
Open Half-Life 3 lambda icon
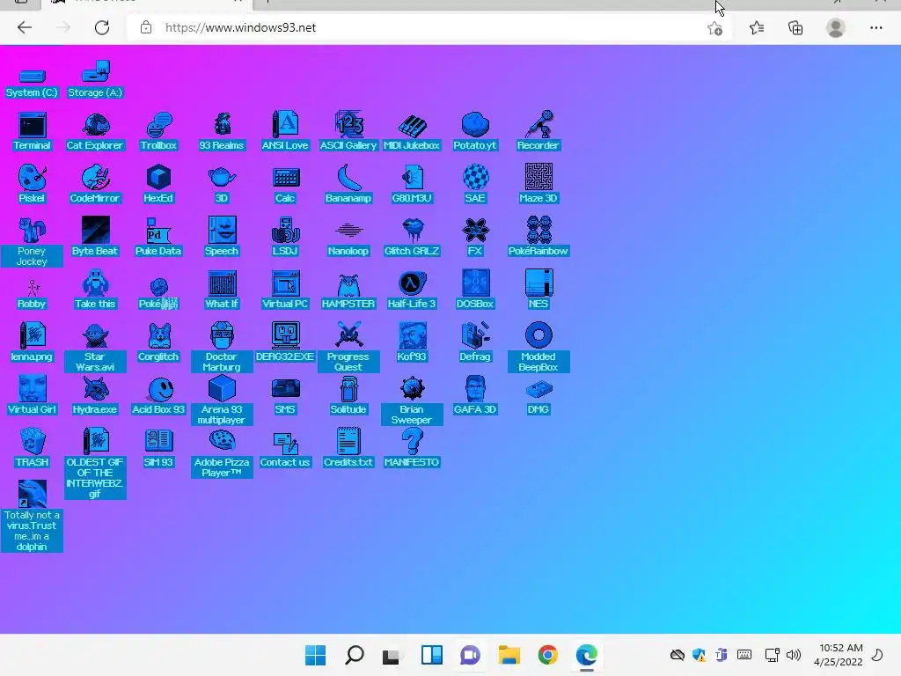[412, 290]
